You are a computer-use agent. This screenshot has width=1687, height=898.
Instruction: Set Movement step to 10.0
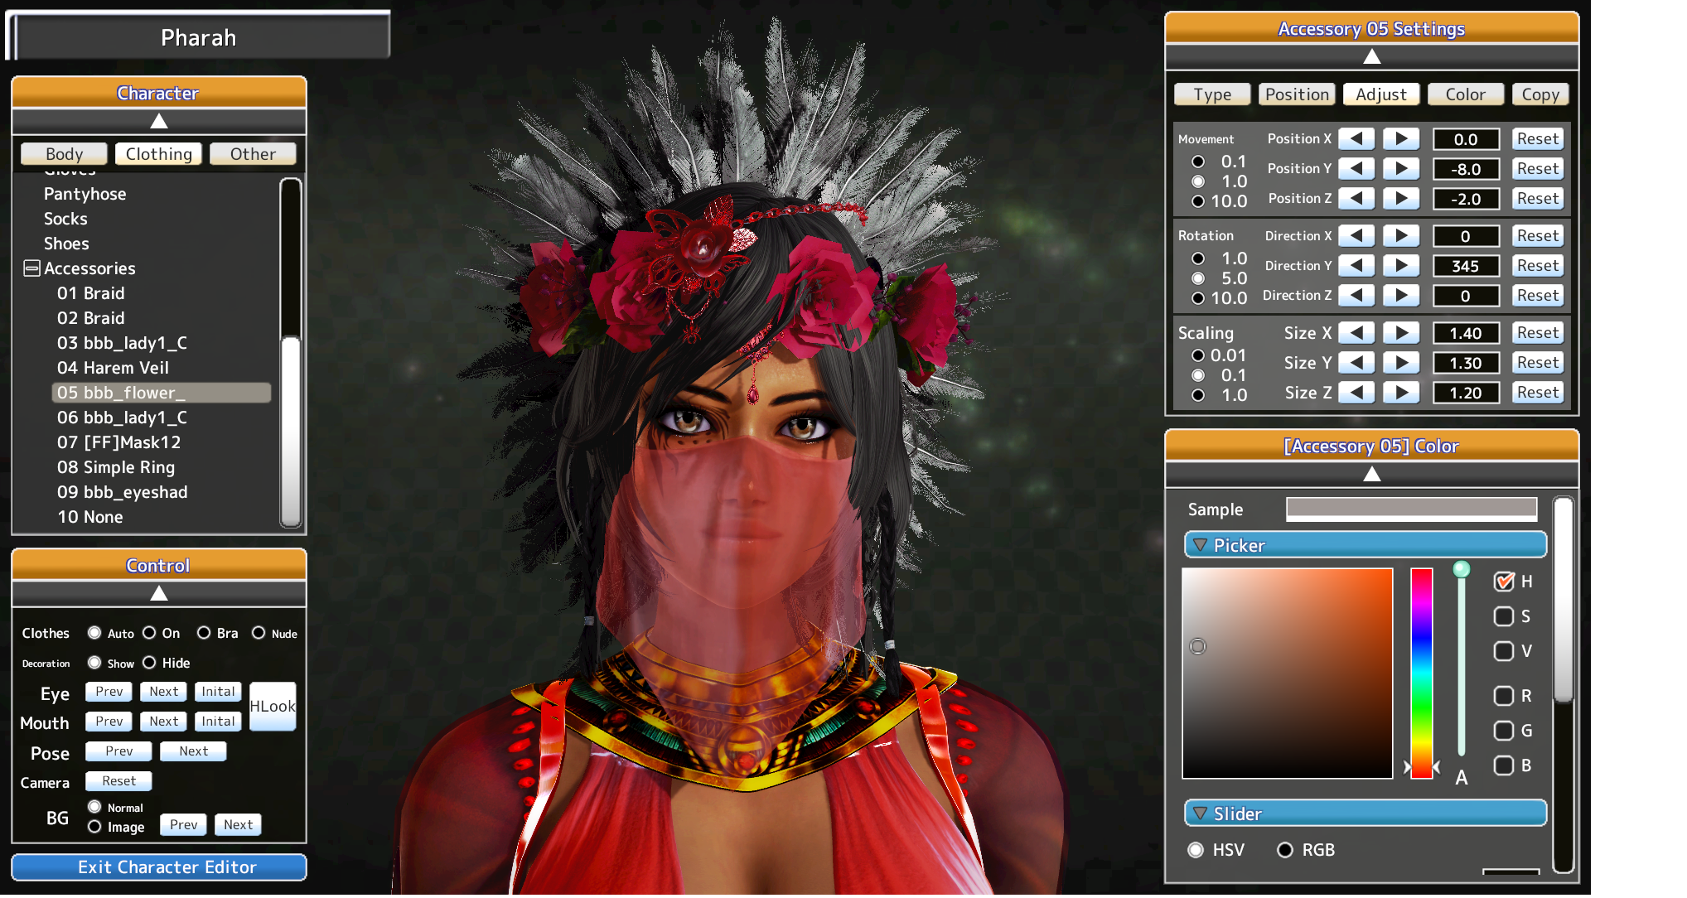[1198, 201]
